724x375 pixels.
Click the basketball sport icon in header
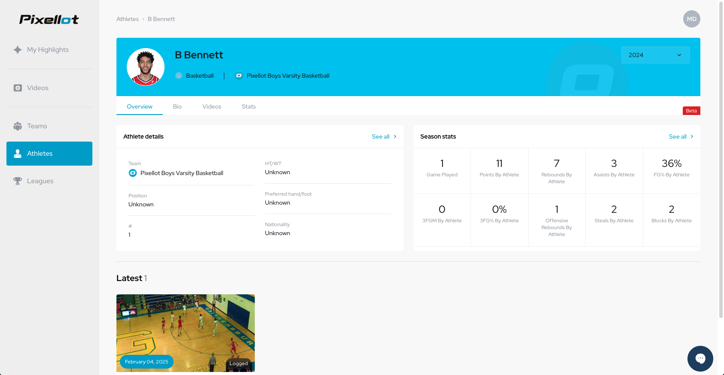pyautogui.click(x=179, y=76)
